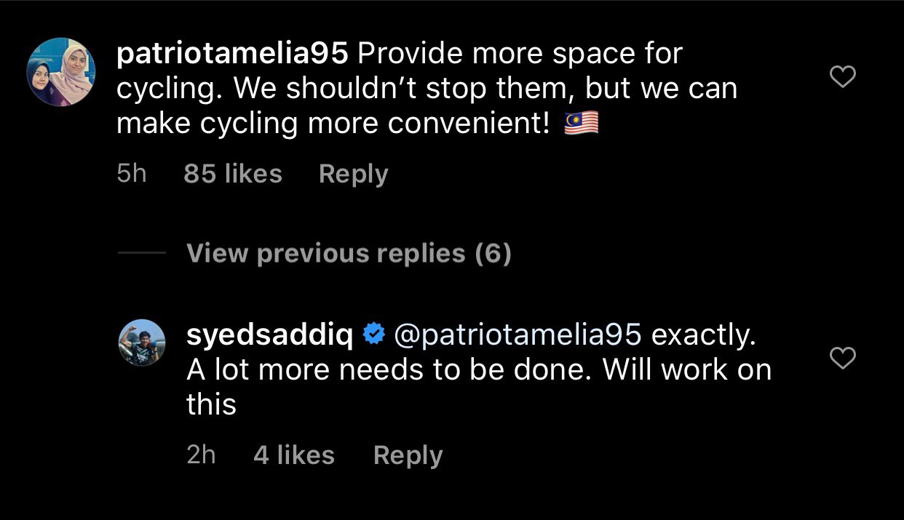Go to the syedsaddiq username link

click(x=270, y=335)
